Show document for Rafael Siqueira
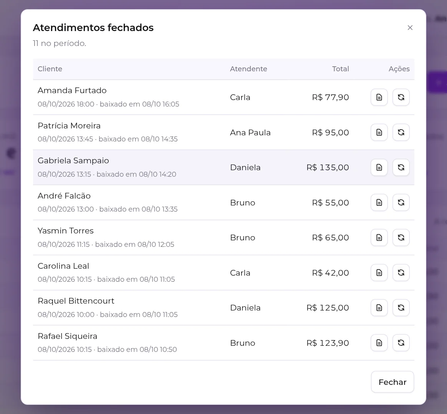The height and width of the screenshot is (414, 447). point(379,343)
